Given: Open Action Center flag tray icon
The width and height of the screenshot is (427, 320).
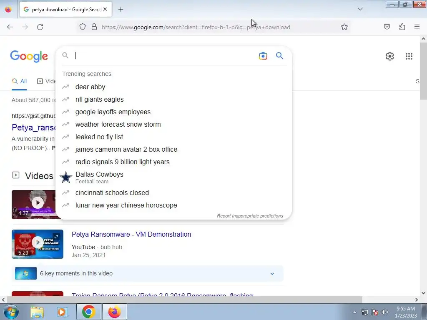Looking at the screenshot, I should pos(375,312).
